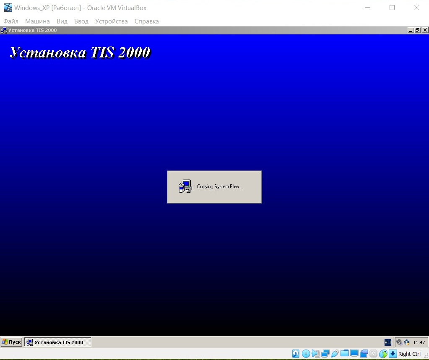The height and width of the screenshot is (360, 429).
Task: Click the keyboard capture arrow icon
Action: pos(393,354)
